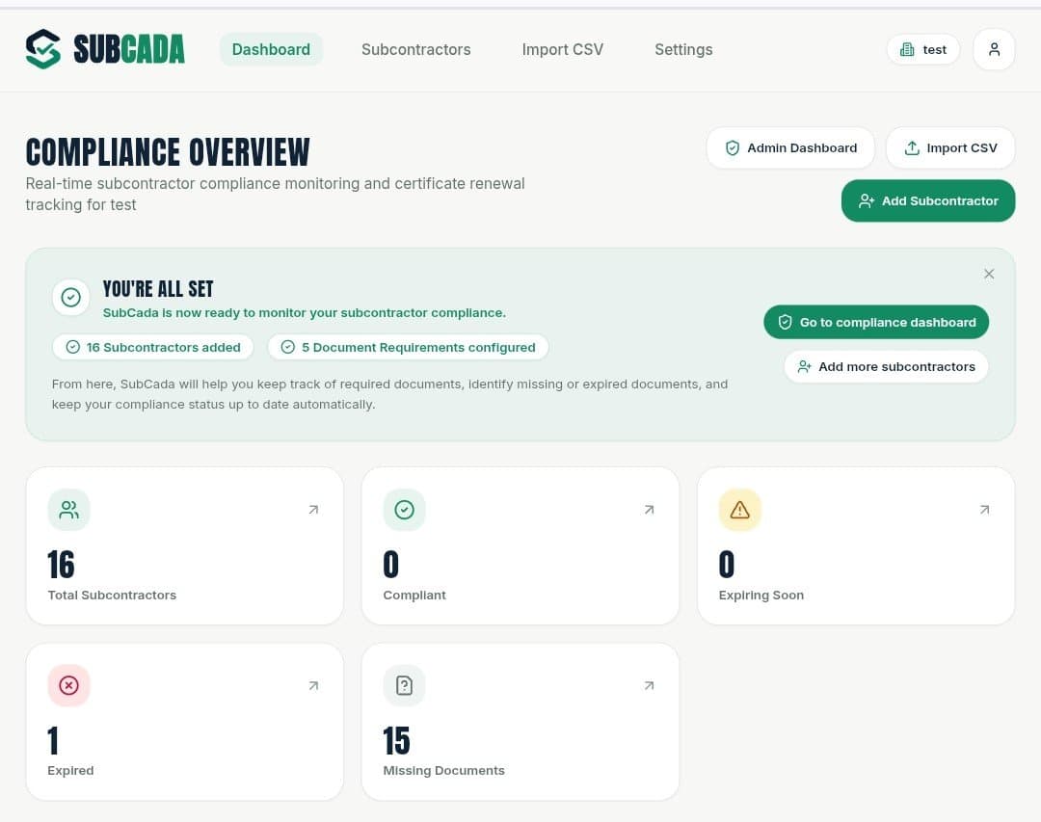The image size is (1041, 822).
Task: Click the 16 total subcontractors count
Action: point(61,565)
